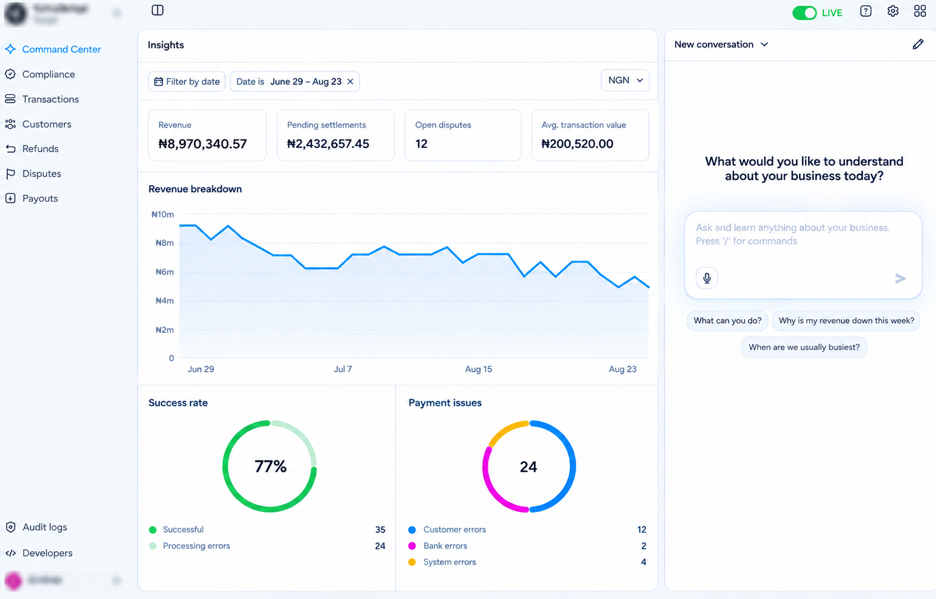Screen dimensions: 936x599
Task: Click the 77% success rate donut chart
Action: click(270, 466)
